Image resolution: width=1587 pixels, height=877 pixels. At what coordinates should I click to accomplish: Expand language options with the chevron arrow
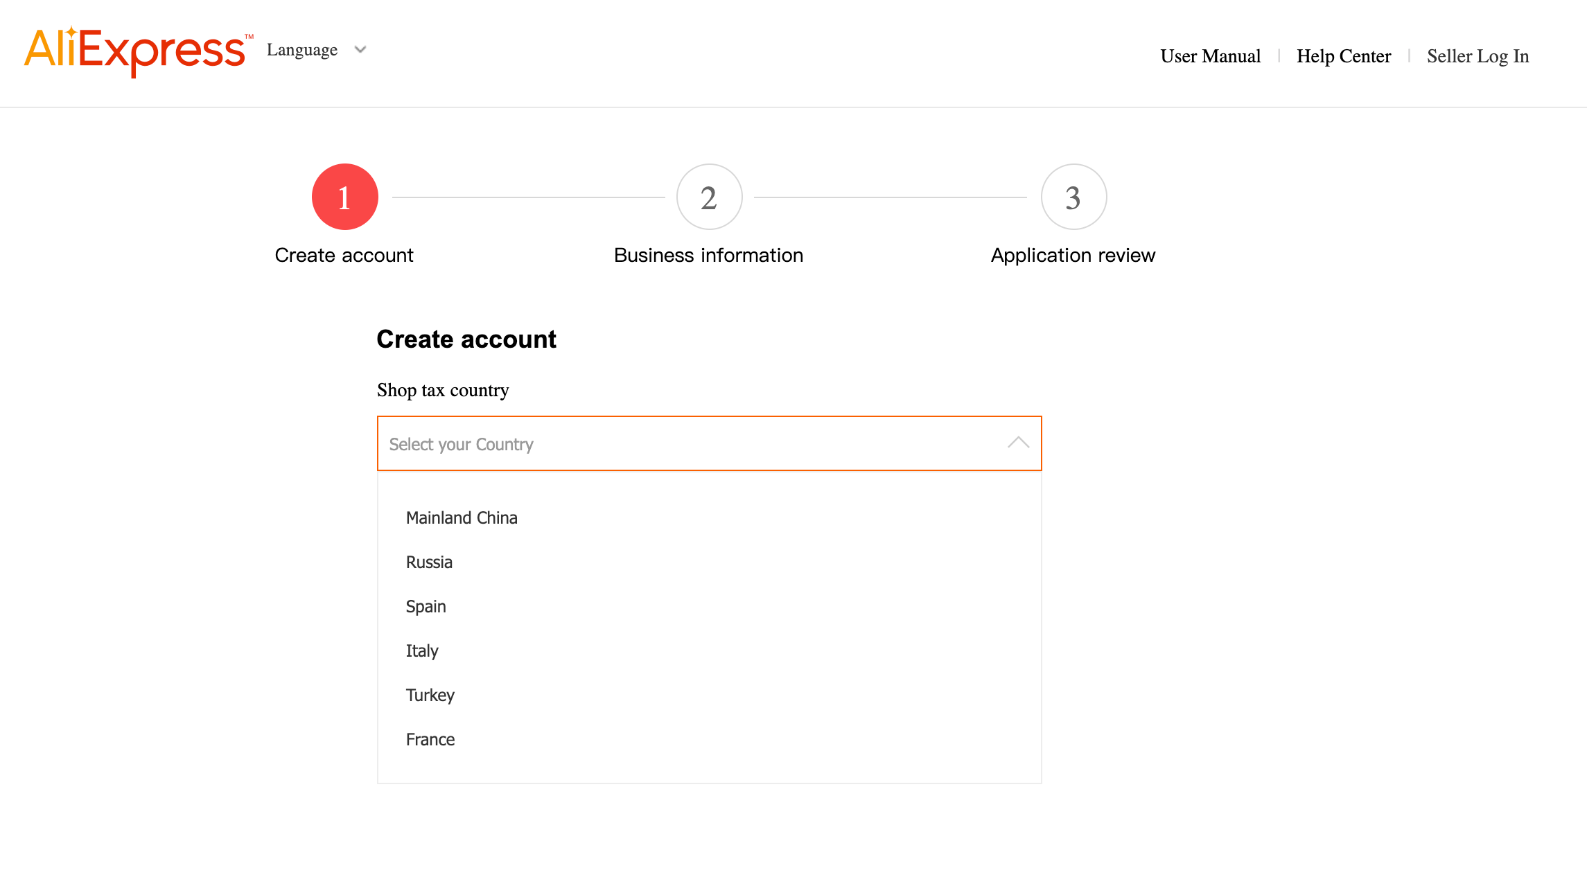tap(360, 49)
